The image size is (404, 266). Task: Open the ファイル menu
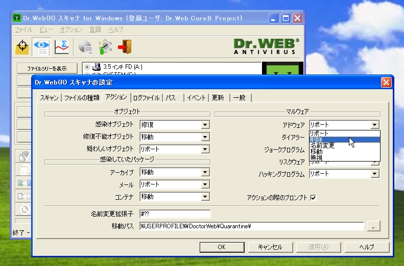pyautogui.click(x=23, y=30)
